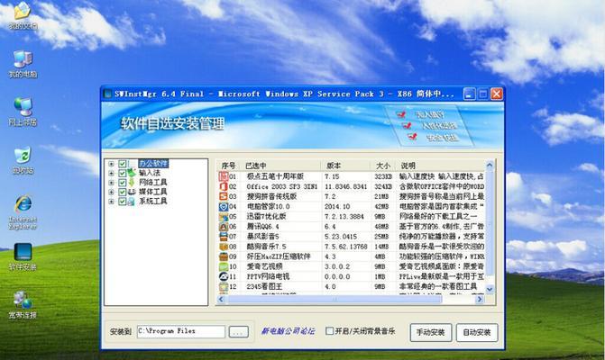The image size is (605, 360).
Task: Click the 腾讯QQ icon in row 06
Action: click(224, 227)
